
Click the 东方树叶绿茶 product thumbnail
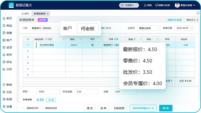point(36,45)
